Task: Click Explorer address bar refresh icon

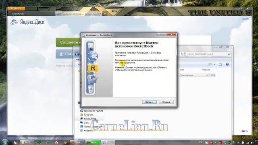Action: (182, 54)
